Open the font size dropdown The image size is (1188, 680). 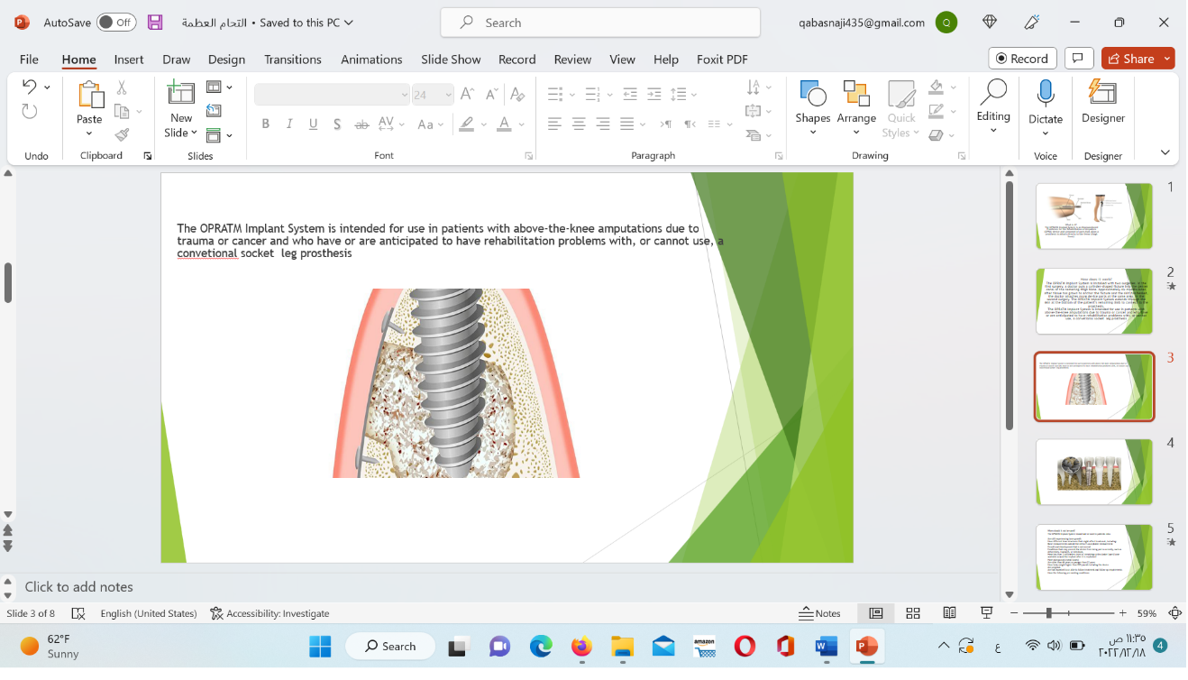447,95
